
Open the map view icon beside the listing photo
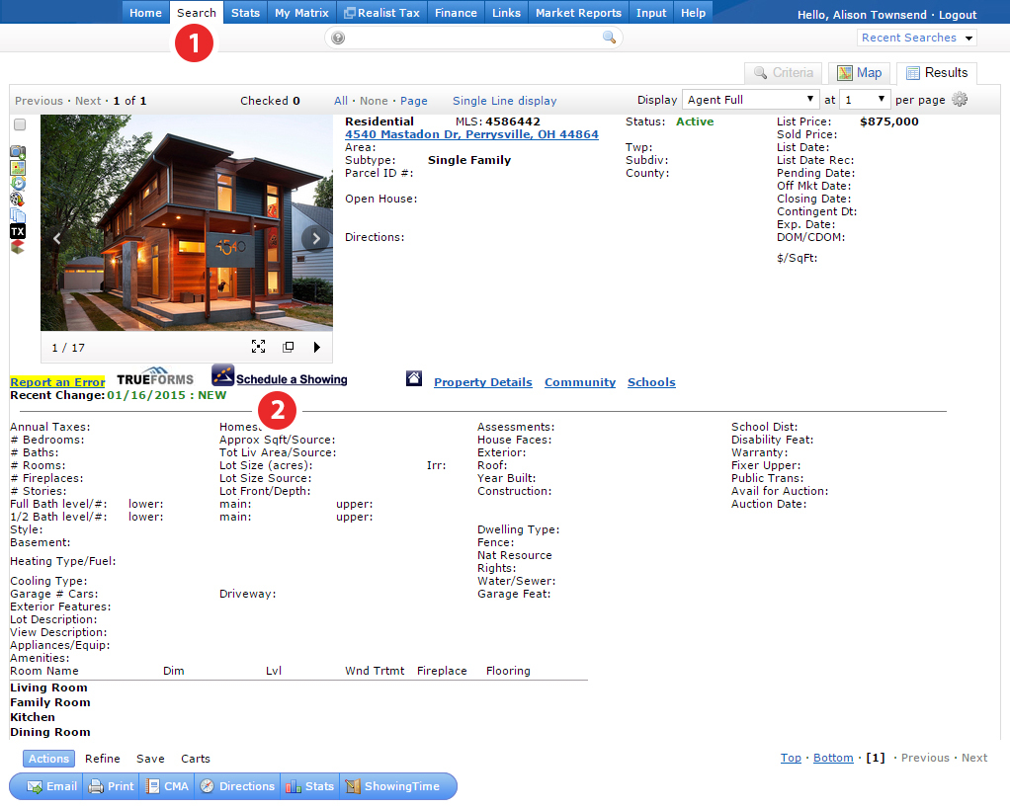(x=18, y=168)
